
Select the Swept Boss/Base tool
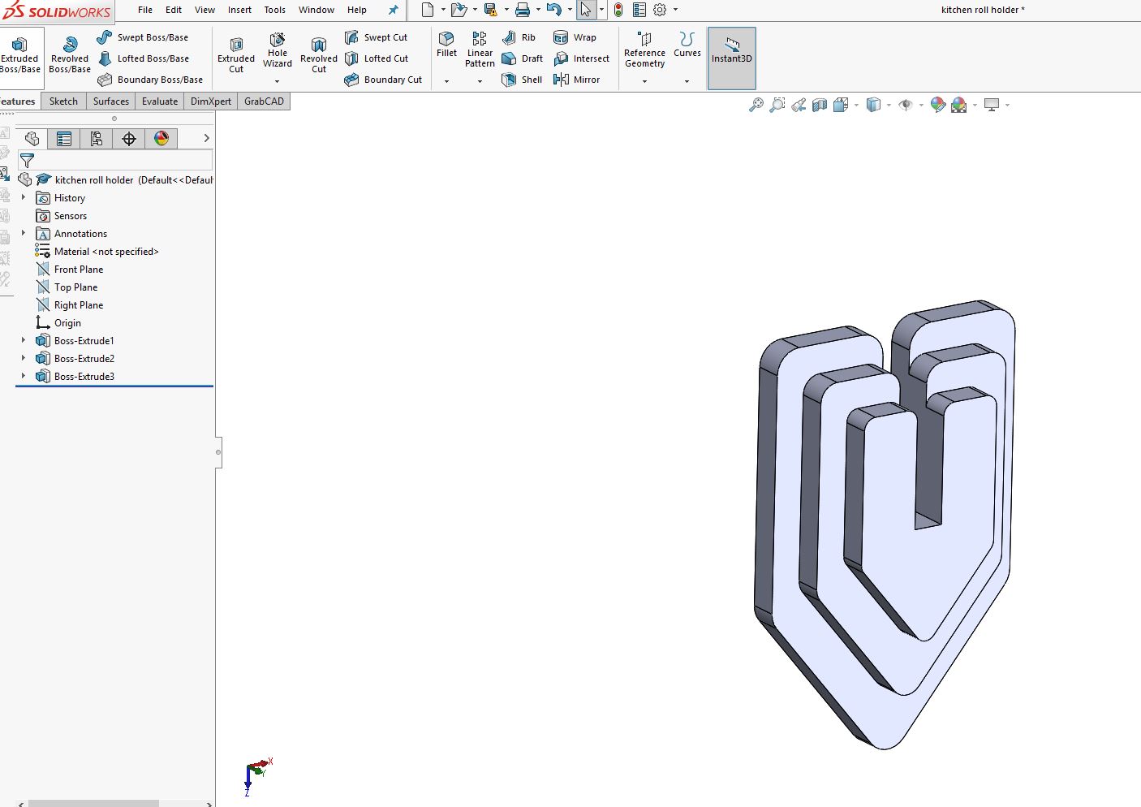point(143,37)
